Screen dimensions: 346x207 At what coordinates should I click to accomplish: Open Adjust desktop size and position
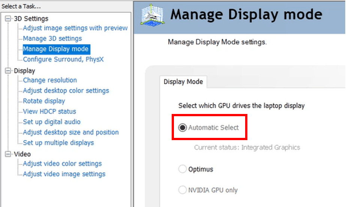[70, 132]
